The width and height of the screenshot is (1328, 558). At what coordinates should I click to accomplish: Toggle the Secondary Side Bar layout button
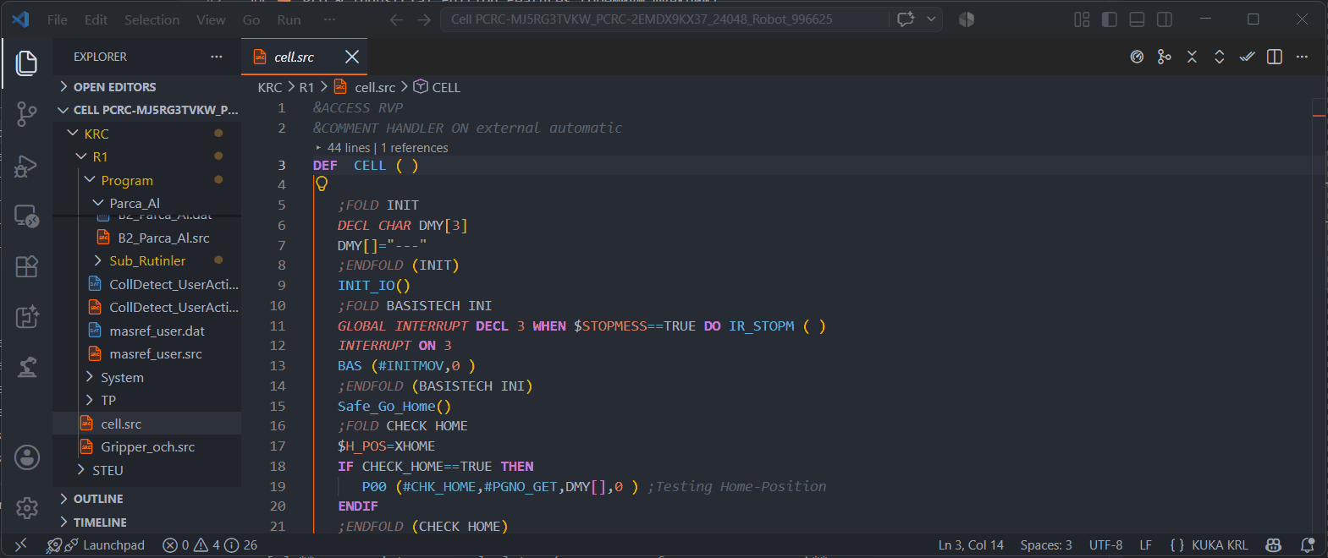pos(1165,19)
